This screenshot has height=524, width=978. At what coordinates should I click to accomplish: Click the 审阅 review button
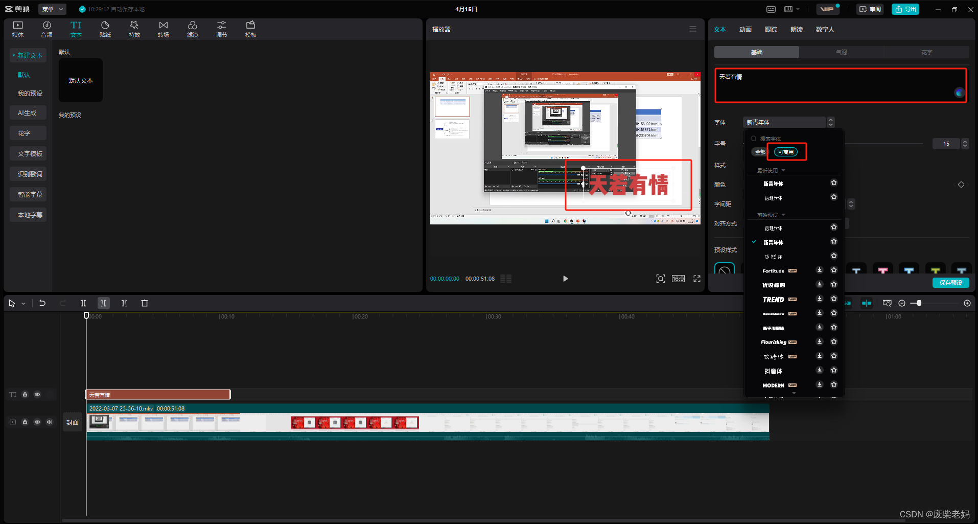870,9
